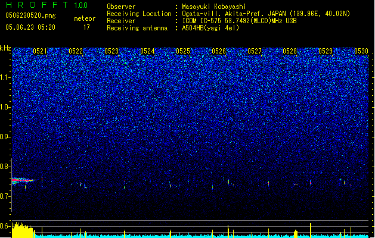Click the 0522 time marker
Viewport: 375px width, 238px height.
point(76,51)
